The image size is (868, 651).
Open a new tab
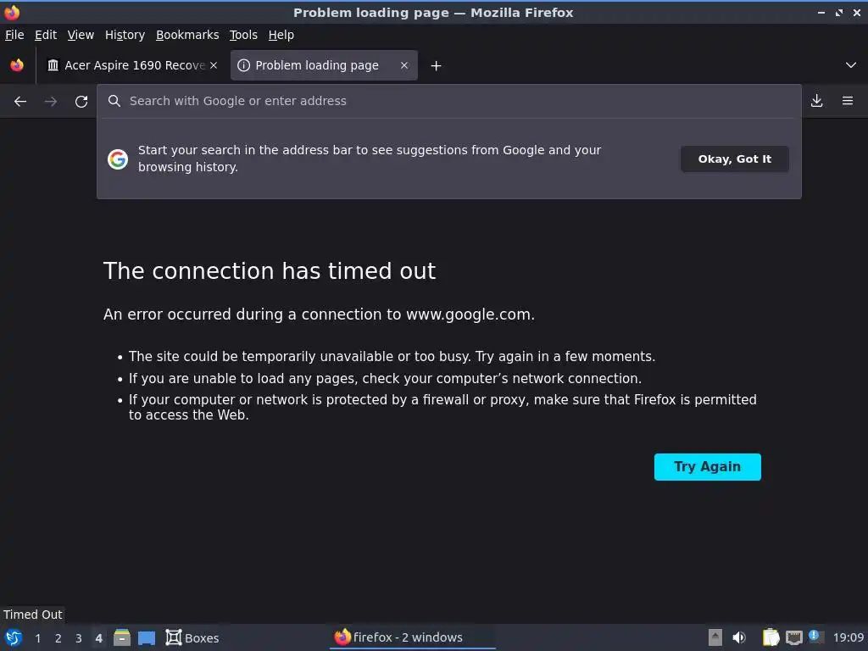(x=437, y=66)
